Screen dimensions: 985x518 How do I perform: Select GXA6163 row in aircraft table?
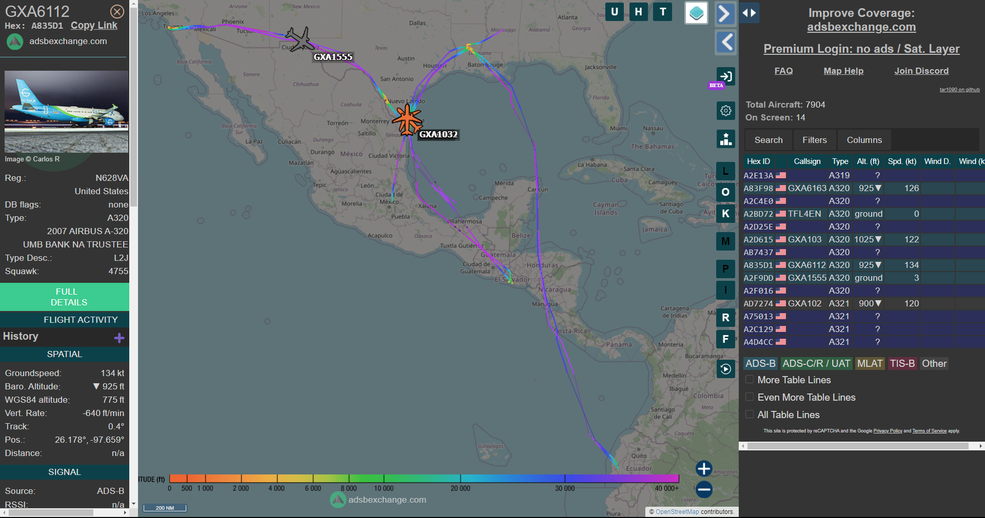(864, 188)
